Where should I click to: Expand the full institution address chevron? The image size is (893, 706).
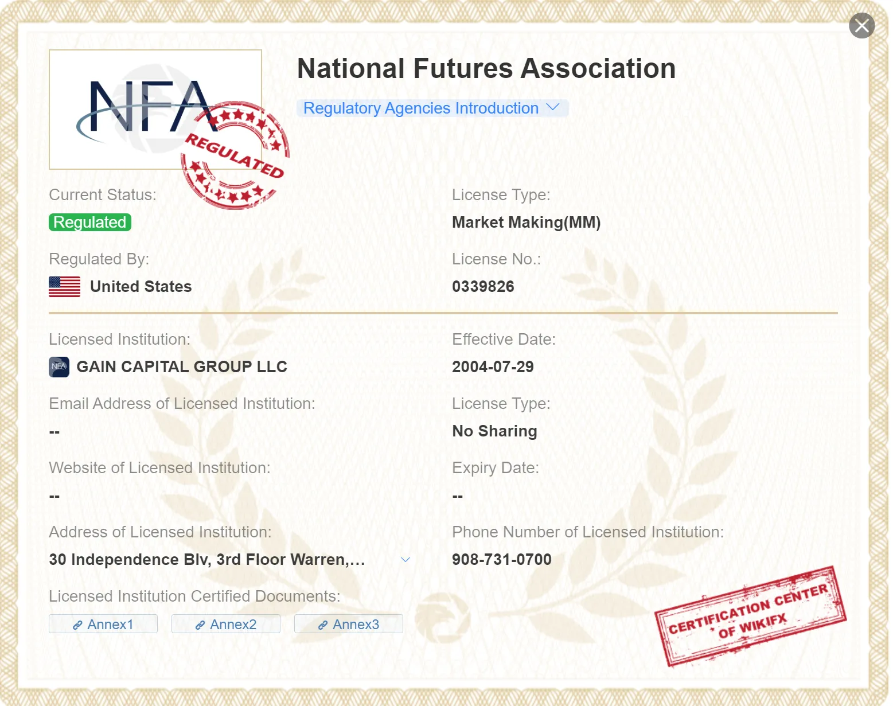point(405,560)
